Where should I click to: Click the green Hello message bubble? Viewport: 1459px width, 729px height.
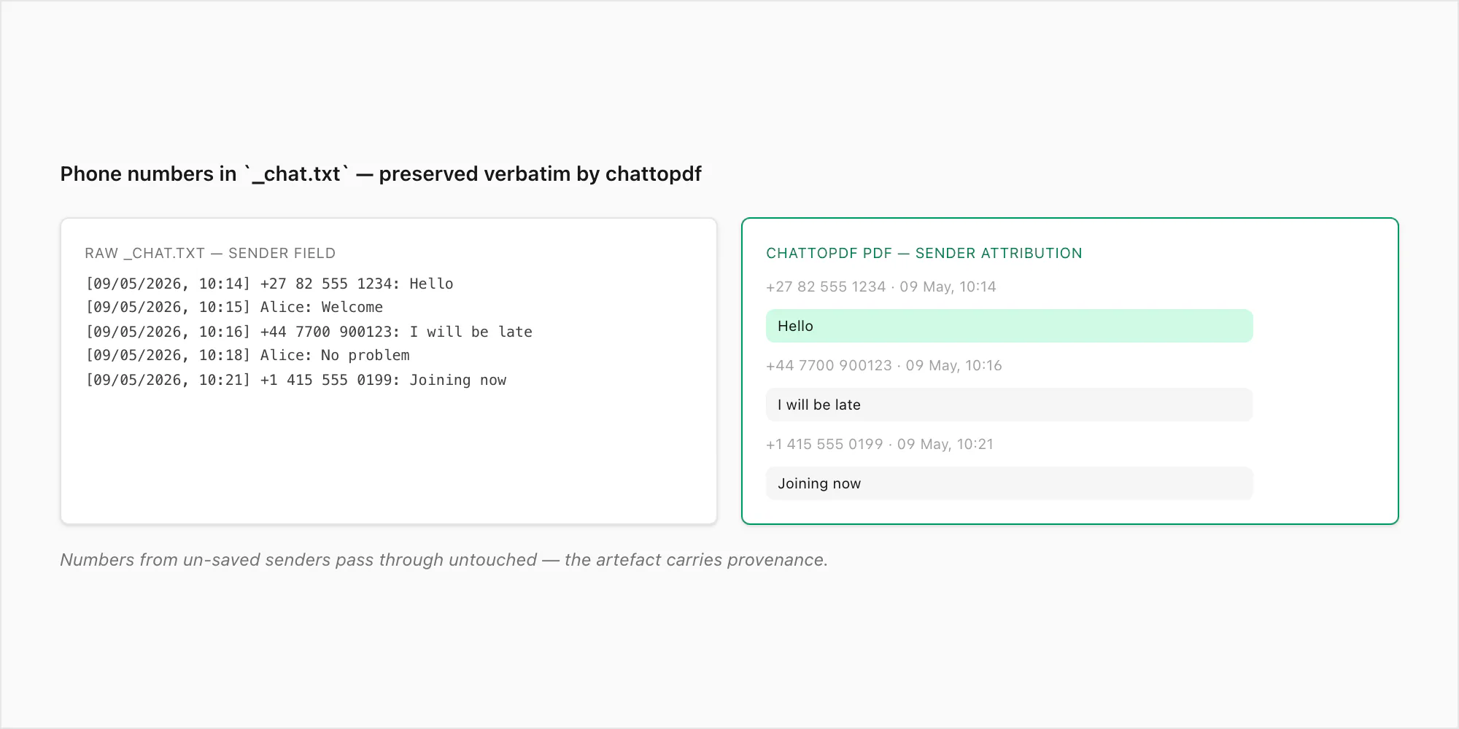(1009, 326)
